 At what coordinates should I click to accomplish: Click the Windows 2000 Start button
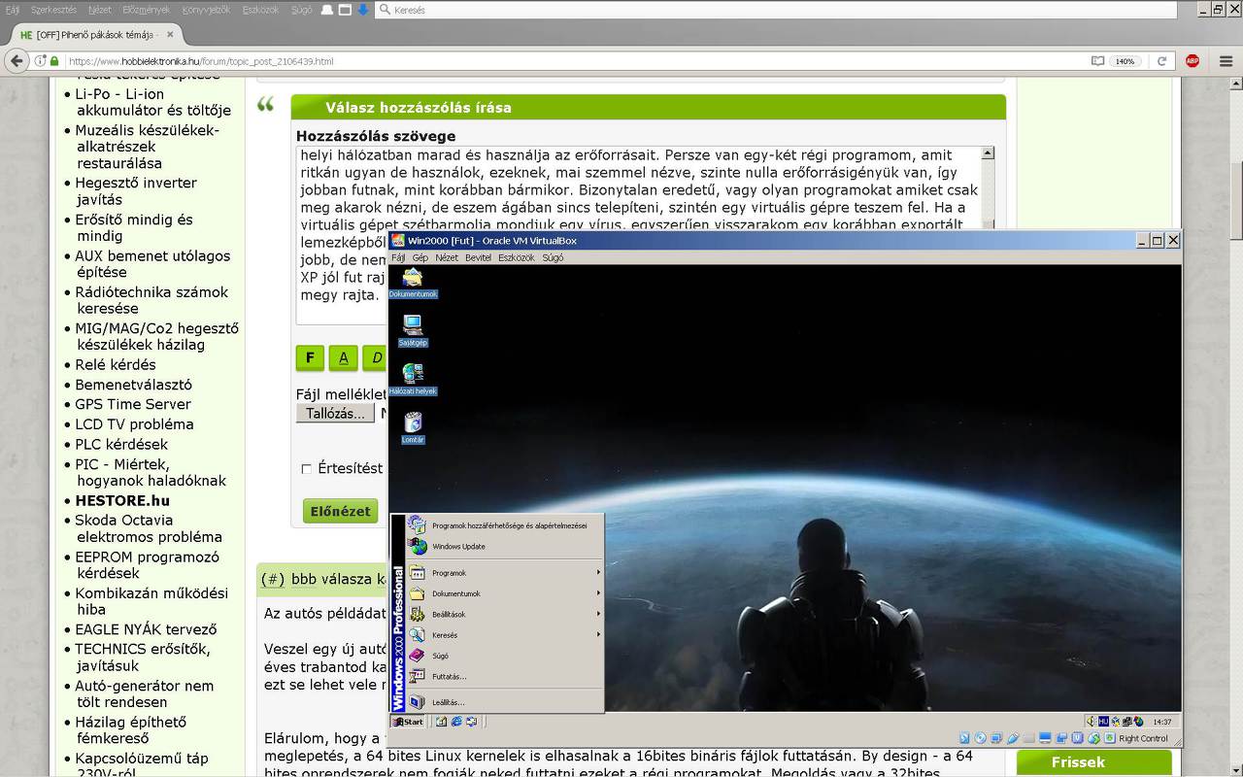point(408,722)
